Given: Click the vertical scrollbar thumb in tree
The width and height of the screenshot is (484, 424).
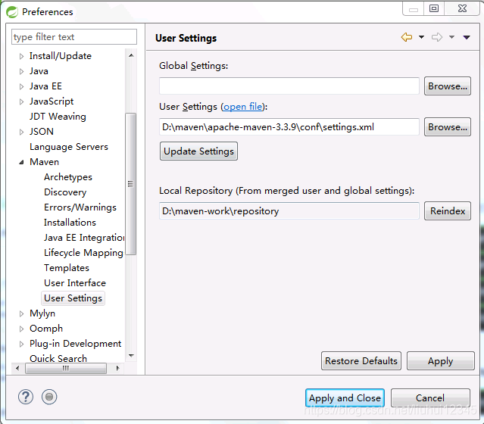Looking at the screenshot, I should pos(131,184).
